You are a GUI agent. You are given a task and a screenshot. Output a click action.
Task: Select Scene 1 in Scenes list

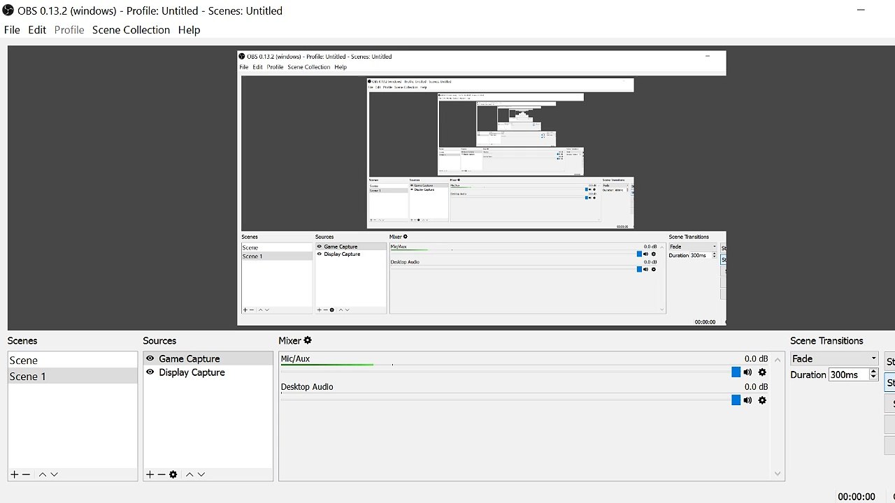73,376
